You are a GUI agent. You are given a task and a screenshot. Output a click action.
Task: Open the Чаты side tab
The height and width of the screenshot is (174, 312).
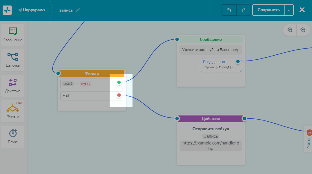[x=308, y=139]
